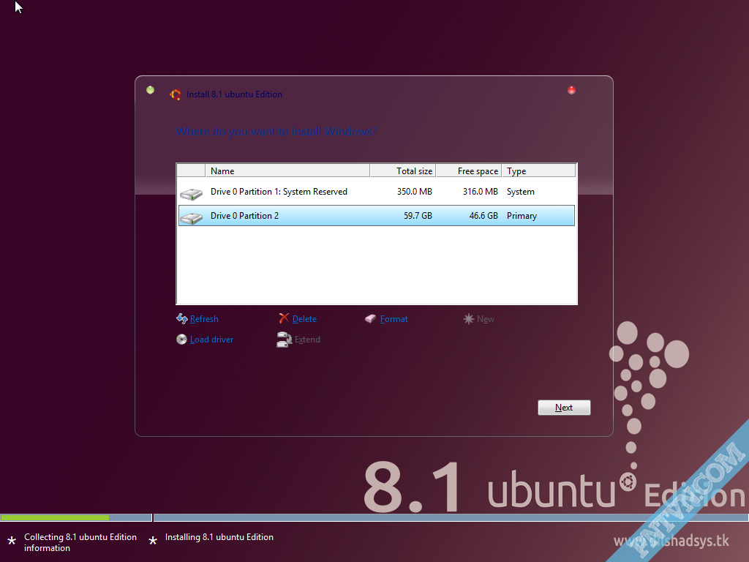Click the Extend drive icon
Screen dimensions: 749x562
pos(285,340)
